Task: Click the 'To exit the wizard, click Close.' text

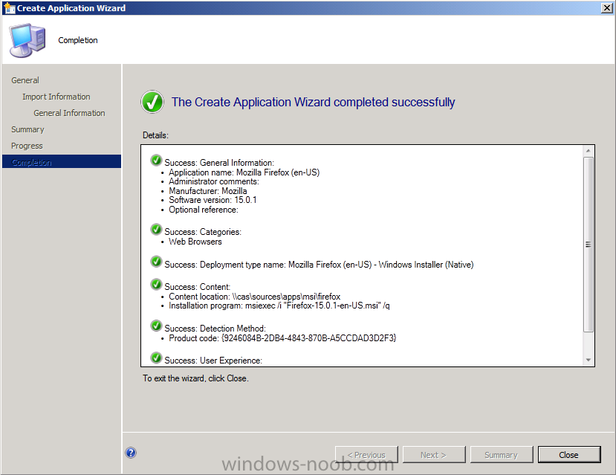Action: click(x=195, y=378)
